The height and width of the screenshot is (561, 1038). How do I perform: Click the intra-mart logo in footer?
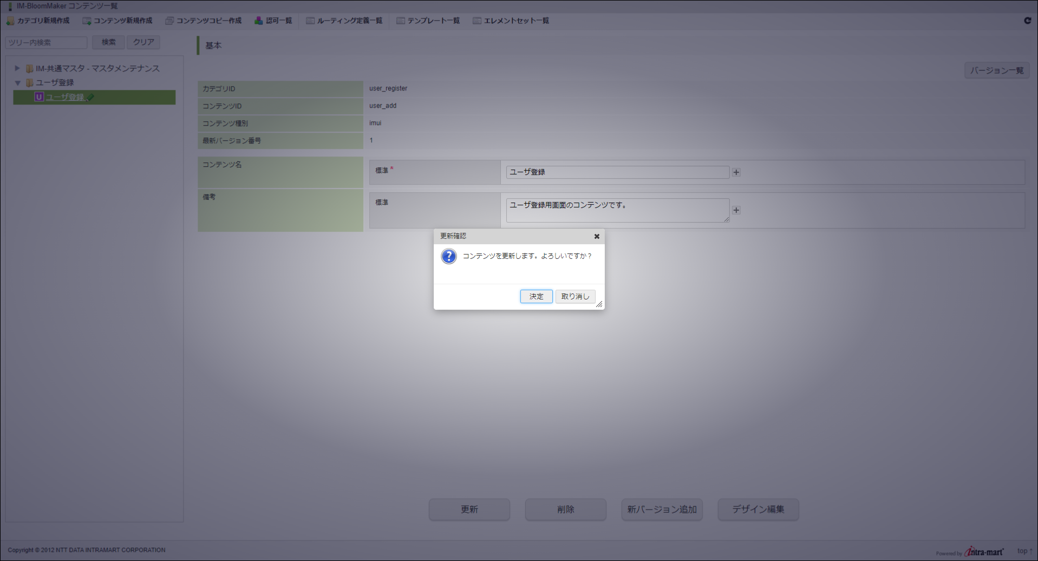click(x=984, y=551)
